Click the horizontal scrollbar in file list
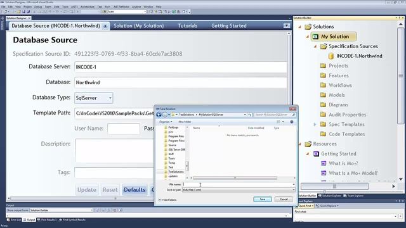 click(x=235, y=178)
